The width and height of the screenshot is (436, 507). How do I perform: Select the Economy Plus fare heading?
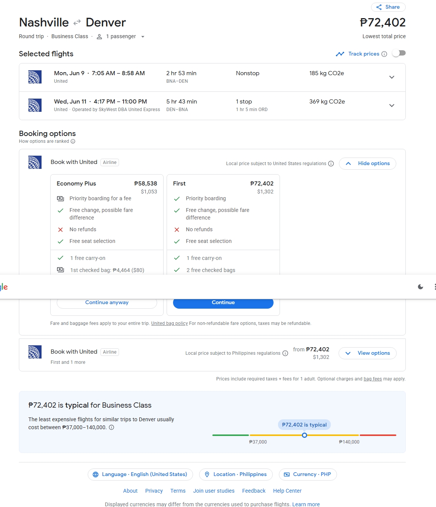76,184
